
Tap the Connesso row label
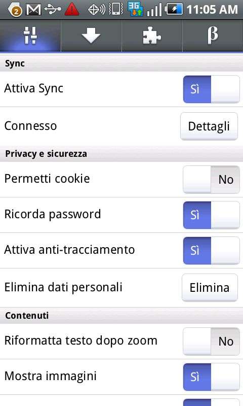[30, 126]
